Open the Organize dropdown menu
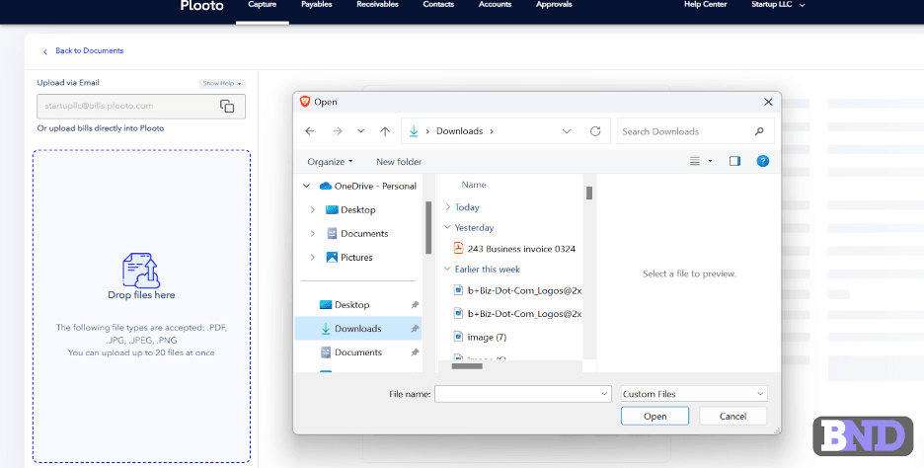This screenshot has width=924, height=468. (x=330, y=162)
